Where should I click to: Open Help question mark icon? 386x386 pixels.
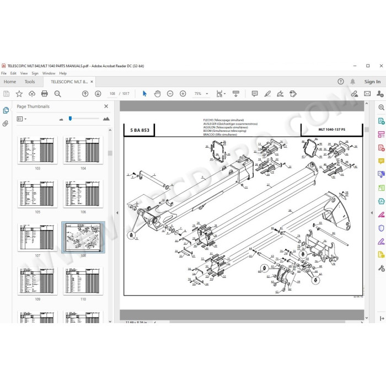(341, 82)
